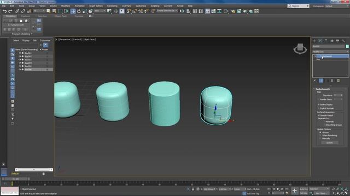Toggle Window/Crossing selection icon
This screenshot has width=350, height=196.
[66, 11]
